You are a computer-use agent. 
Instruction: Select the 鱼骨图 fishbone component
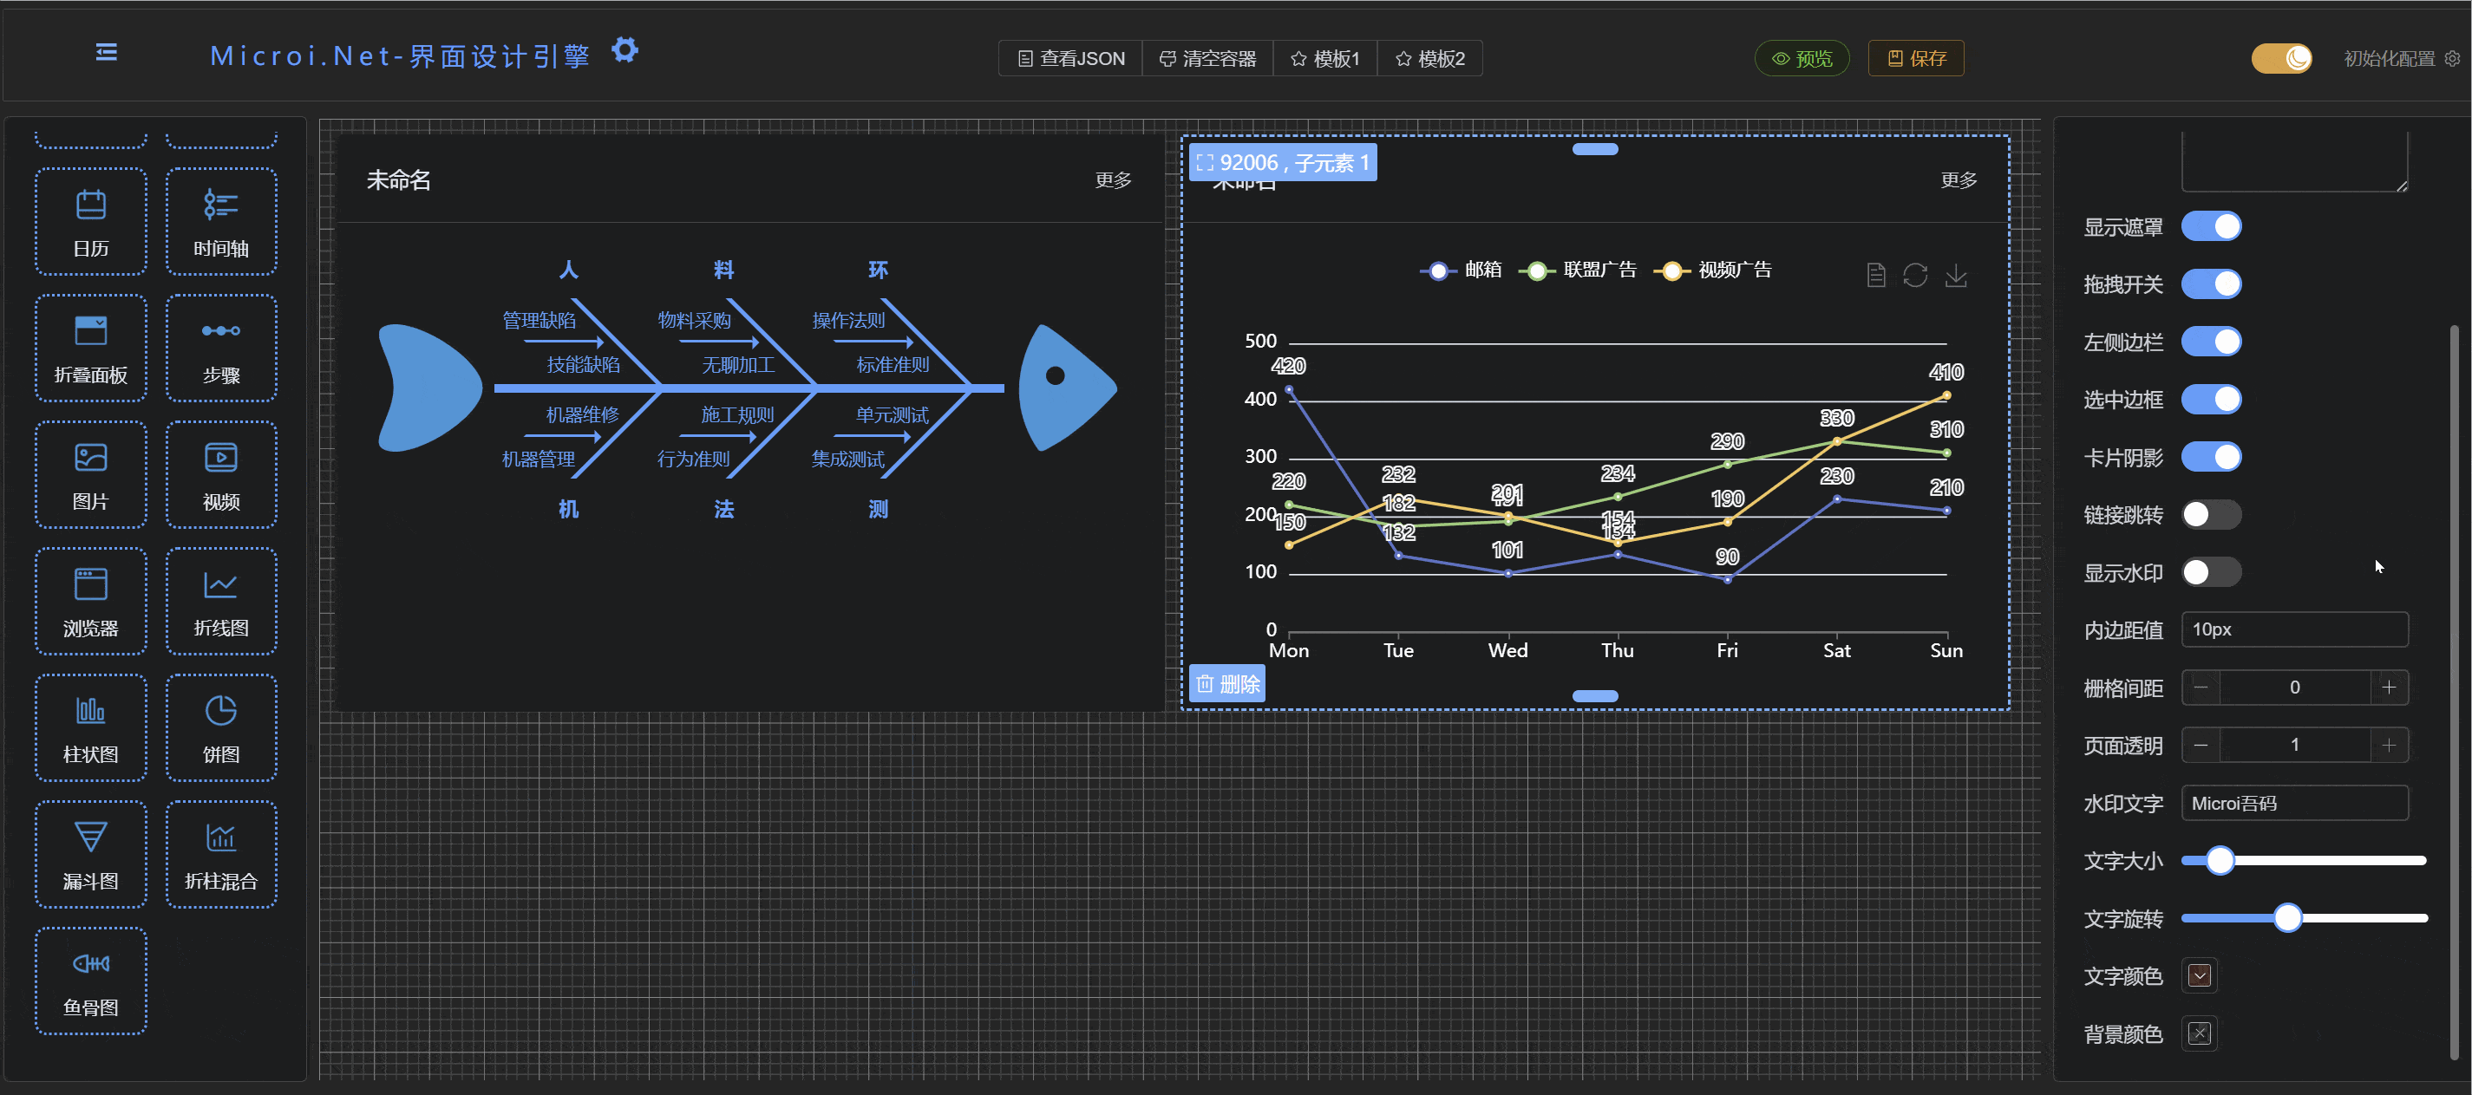pos(90,980)
